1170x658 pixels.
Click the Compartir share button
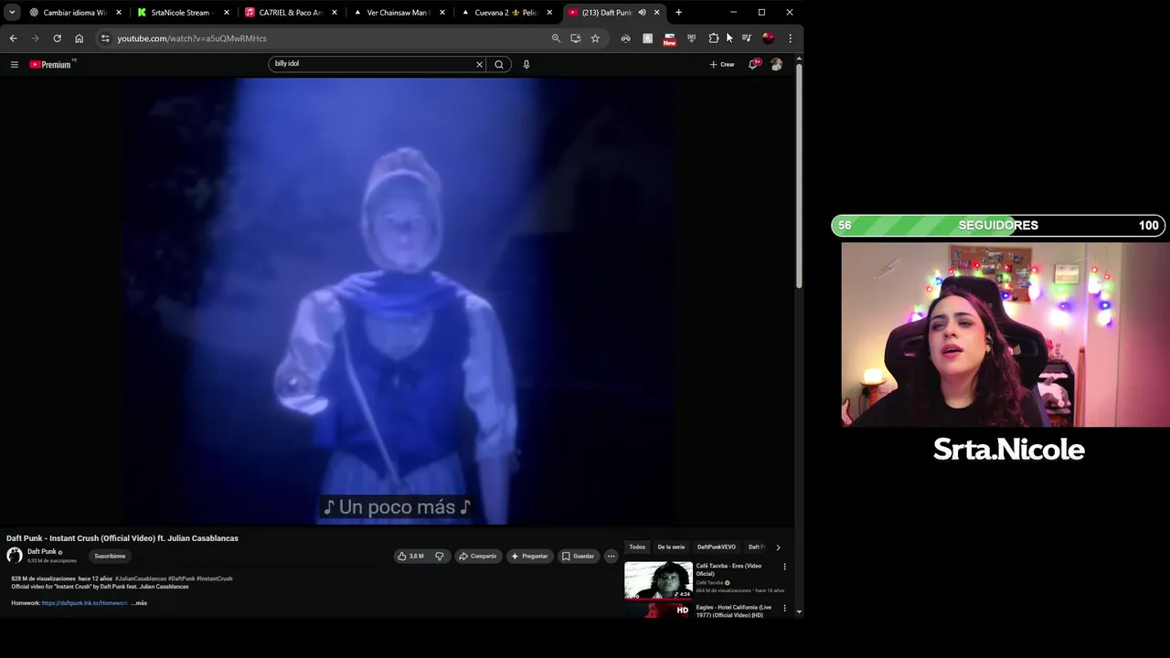pyautogui.click(x=478, y=556)
